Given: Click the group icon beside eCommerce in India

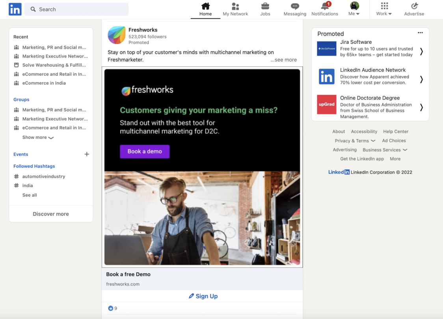Looking at the screenshot, I should tap(17, 83).
